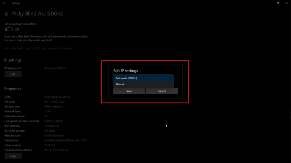Close the Settings window
Screen dimensions: 291x163
tap(287, 3)
